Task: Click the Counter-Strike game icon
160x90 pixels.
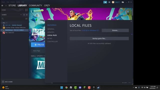Action: pos(4,28)
